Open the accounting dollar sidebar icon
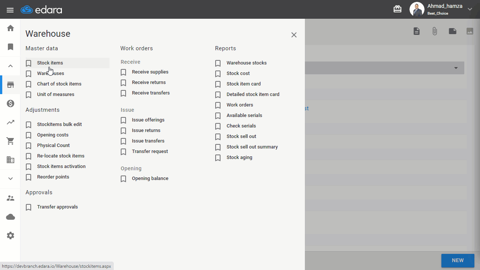 [10, 103]
